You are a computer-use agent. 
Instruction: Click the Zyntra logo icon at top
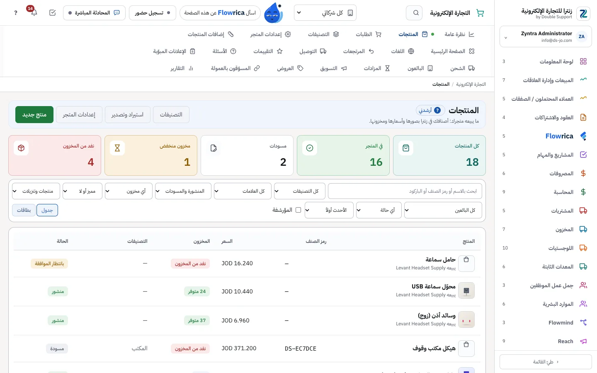(583, 13)
